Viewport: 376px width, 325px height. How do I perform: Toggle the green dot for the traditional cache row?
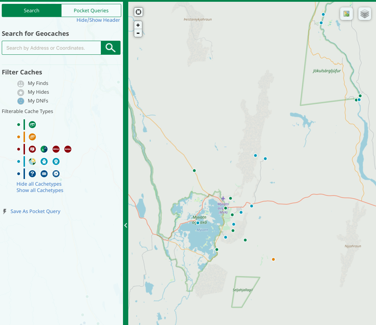[x=19, y=125]
